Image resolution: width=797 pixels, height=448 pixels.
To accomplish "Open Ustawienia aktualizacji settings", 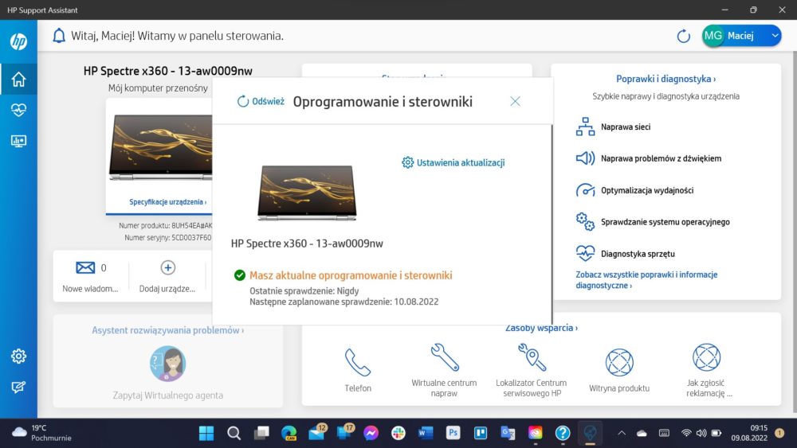I will [x=453, y=162].
